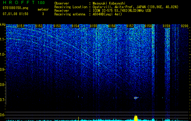Click the 0158 time marker
The width and height of the screenshot is (191, 121).
click(x=148, y=26)
